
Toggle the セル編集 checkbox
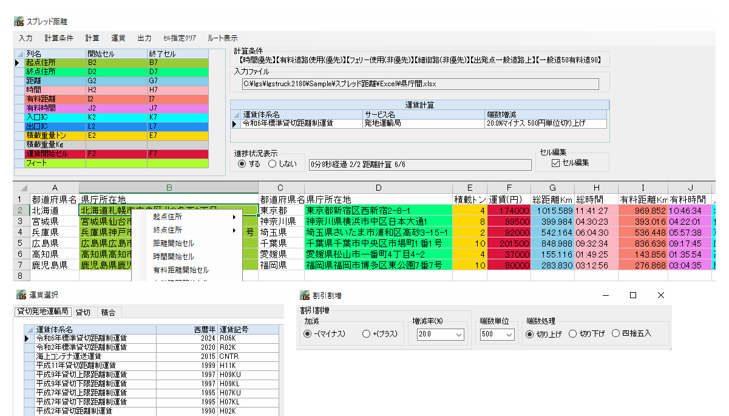point(555,163)
